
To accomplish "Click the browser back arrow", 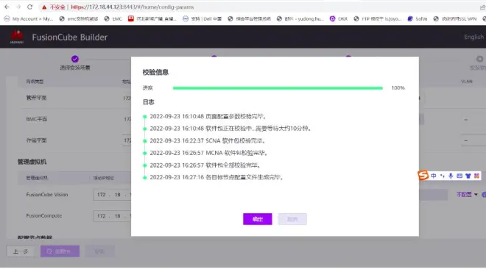I will (7, 7).
